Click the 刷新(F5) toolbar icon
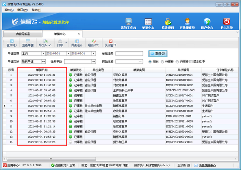 click(93, 41)
